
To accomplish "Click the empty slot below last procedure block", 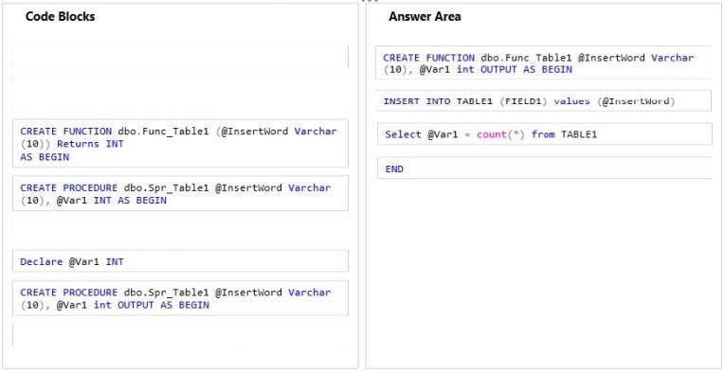I will [x=180, y=335].
